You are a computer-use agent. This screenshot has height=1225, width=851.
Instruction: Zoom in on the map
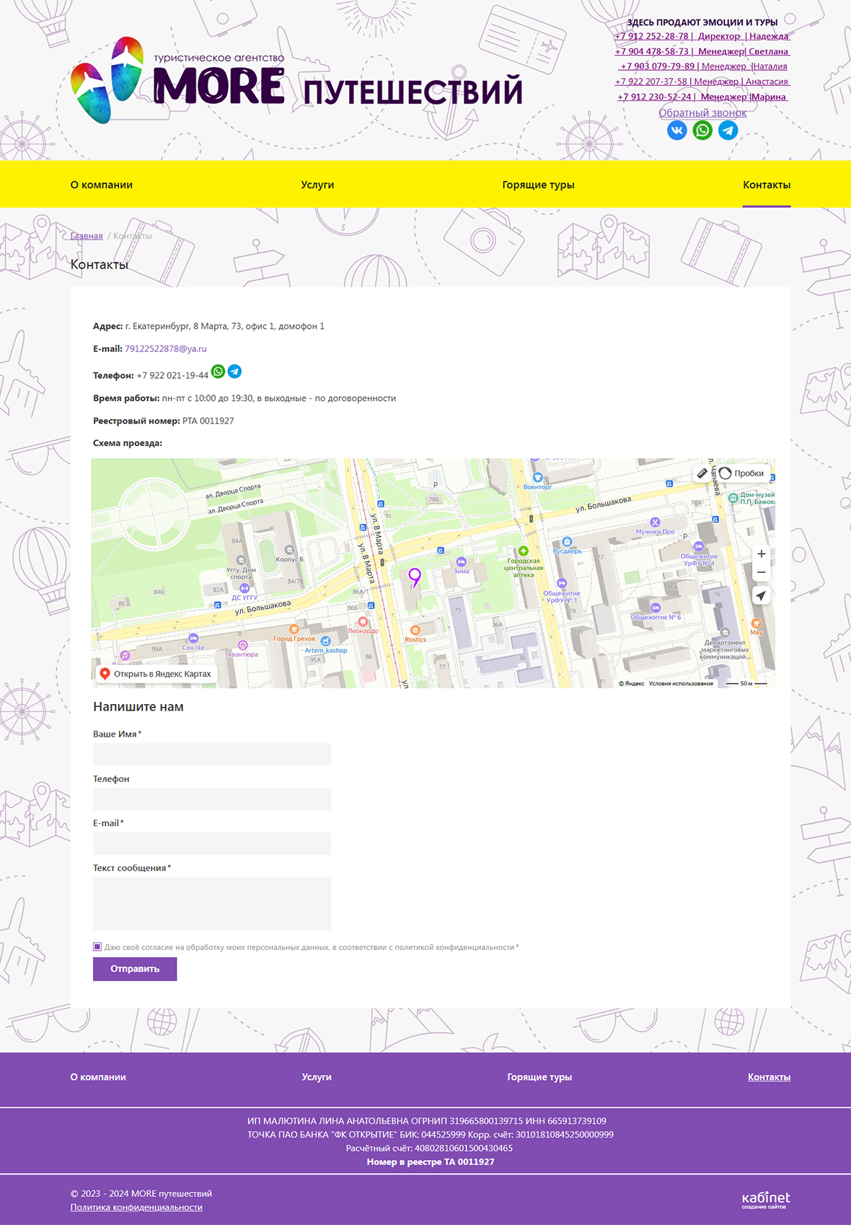pos(761,554)
